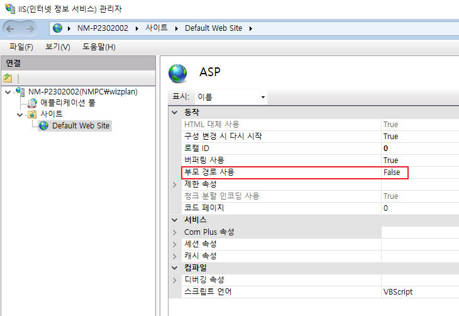
Task: Expand 캐시 속성 group
Action: tap(175, 256)
